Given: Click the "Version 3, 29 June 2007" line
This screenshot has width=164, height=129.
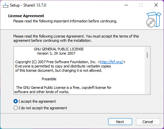Looking at the screenshot, I should (56, 53).
